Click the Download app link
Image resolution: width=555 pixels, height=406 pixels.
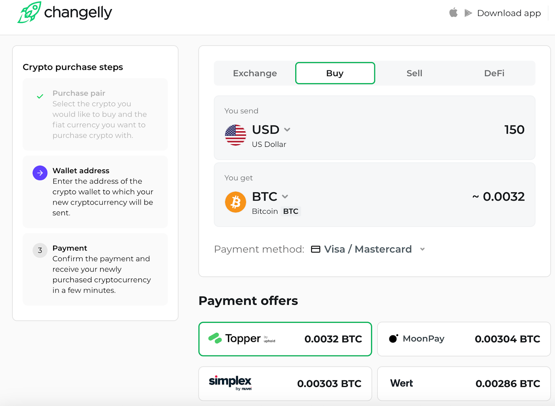(x=509, y=13)
